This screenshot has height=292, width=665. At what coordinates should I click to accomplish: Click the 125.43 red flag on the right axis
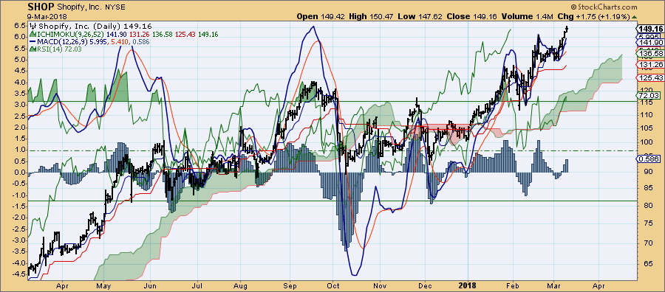click(x=649, y=77)
